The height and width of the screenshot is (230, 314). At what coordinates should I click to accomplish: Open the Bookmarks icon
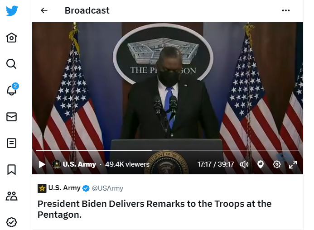coord(11,169)
